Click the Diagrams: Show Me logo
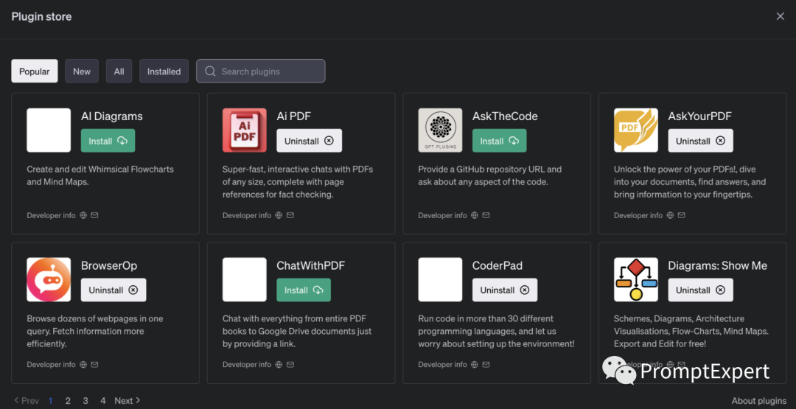This screenshot has height=409, width=796. click(x=636, y=279)
